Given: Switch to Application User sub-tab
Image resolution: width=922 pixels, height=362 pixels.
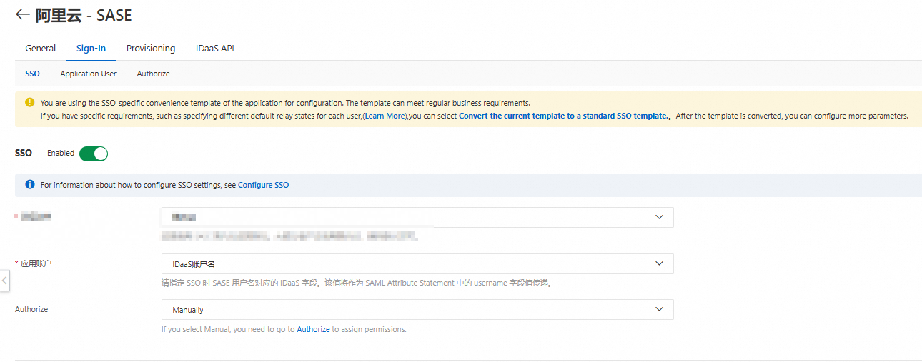Looking at the screenshot, I should pos(89,74).
